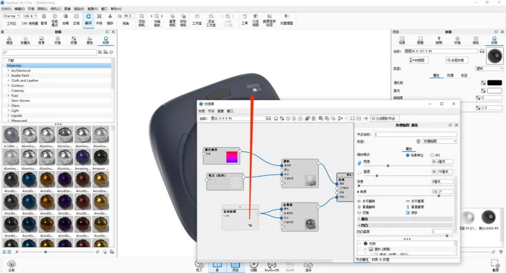
Task: Click the 宽度 width slider handle
Action: pyautogui.click(x=388, y=166)
